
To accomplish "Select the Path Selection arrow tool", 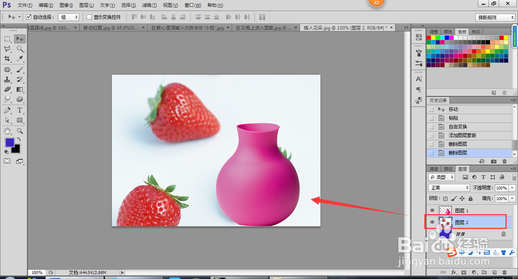I will 7,120.
